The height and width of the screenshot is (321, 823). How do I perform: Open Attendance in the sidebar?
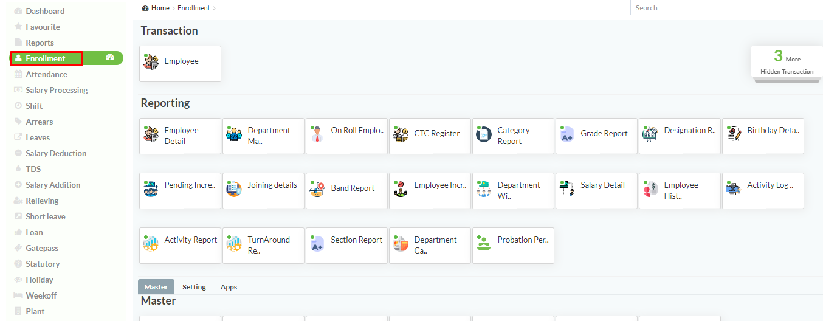tap(46, 74)
